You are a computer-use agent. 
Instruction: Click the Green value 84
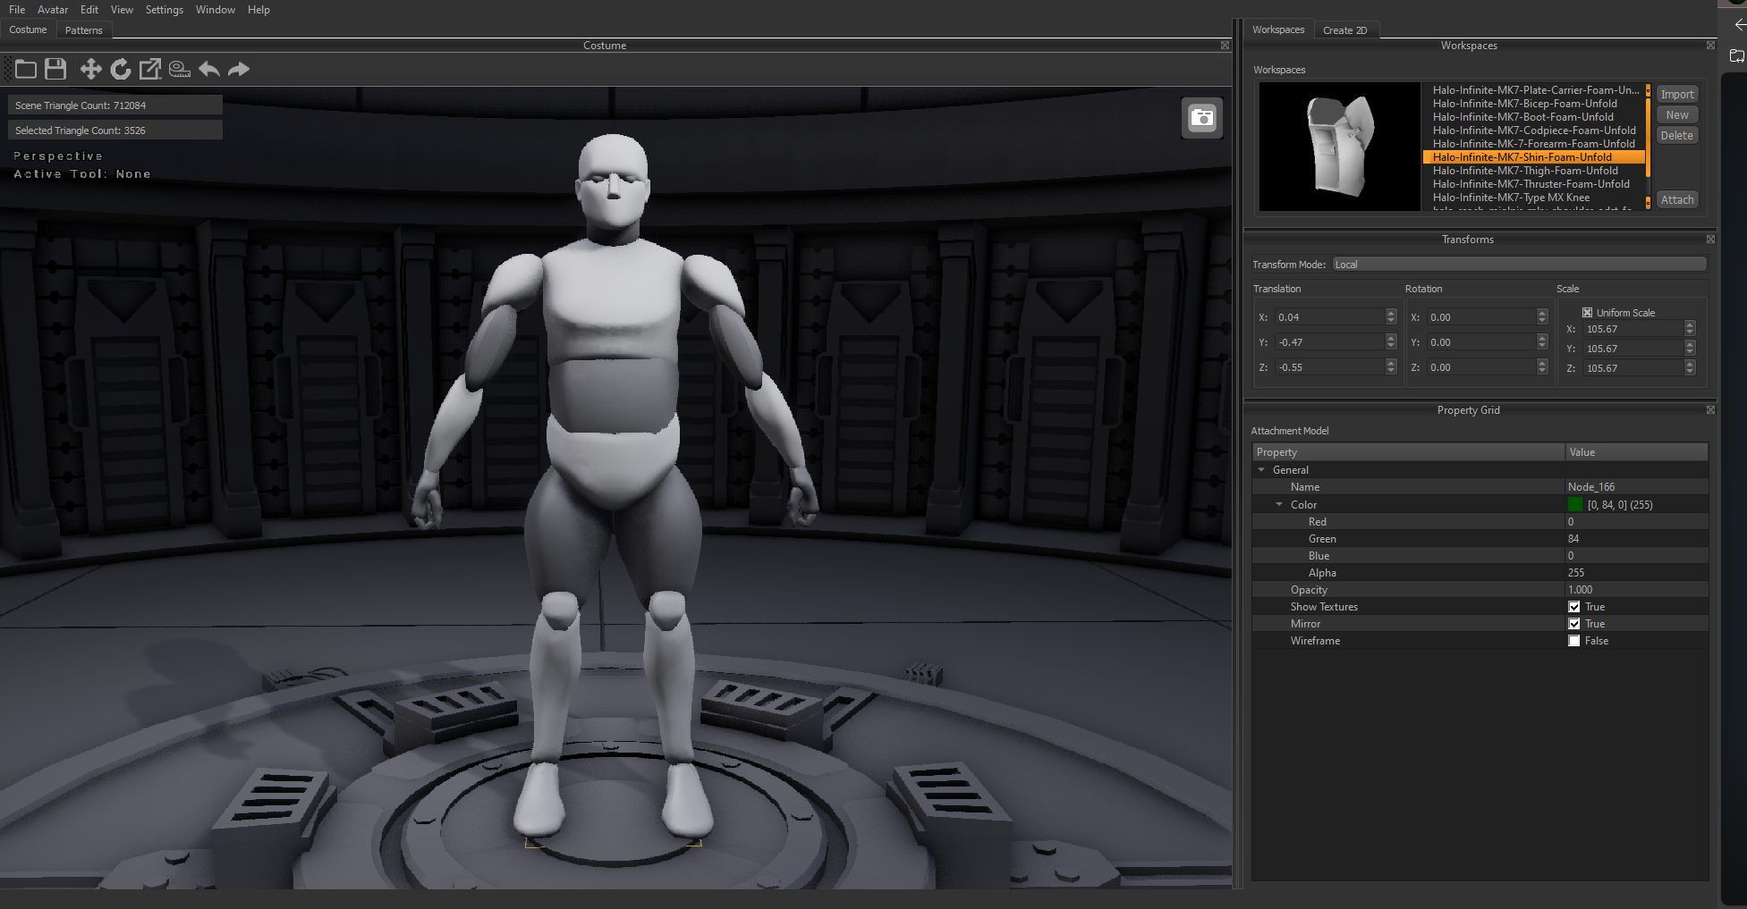pyautogui.click(x=1573, y=539)
